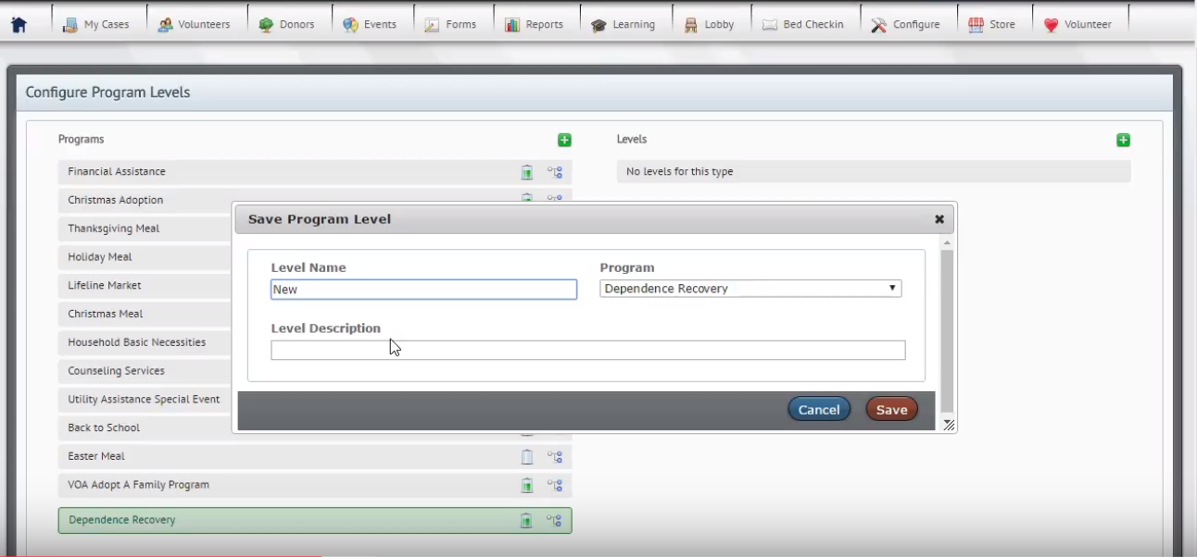The image size is (1197, 557).
Task: Select VOA Adopt A Family Program row
Action: (315, 485)
